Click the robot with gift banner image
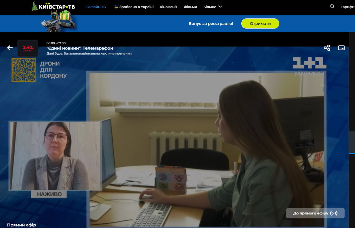This screenshot has height=228, width=355. point(59,21)
